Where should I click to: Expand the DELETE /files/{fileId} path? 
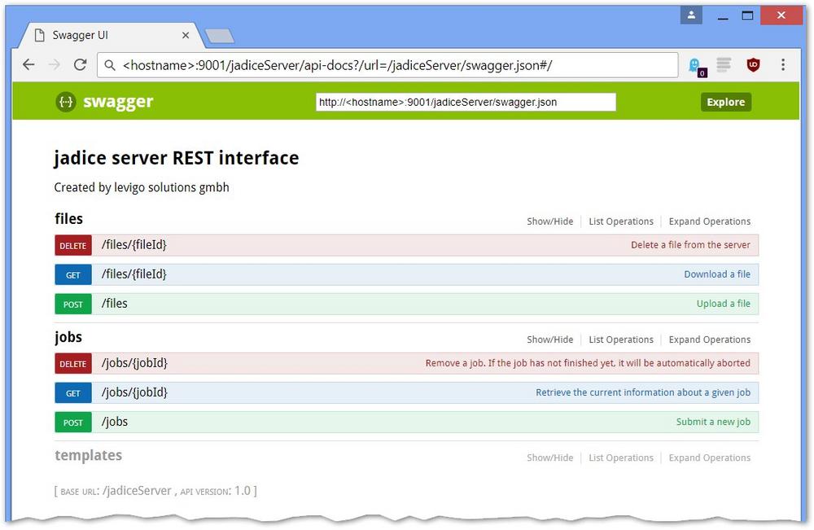click(134, 244)
